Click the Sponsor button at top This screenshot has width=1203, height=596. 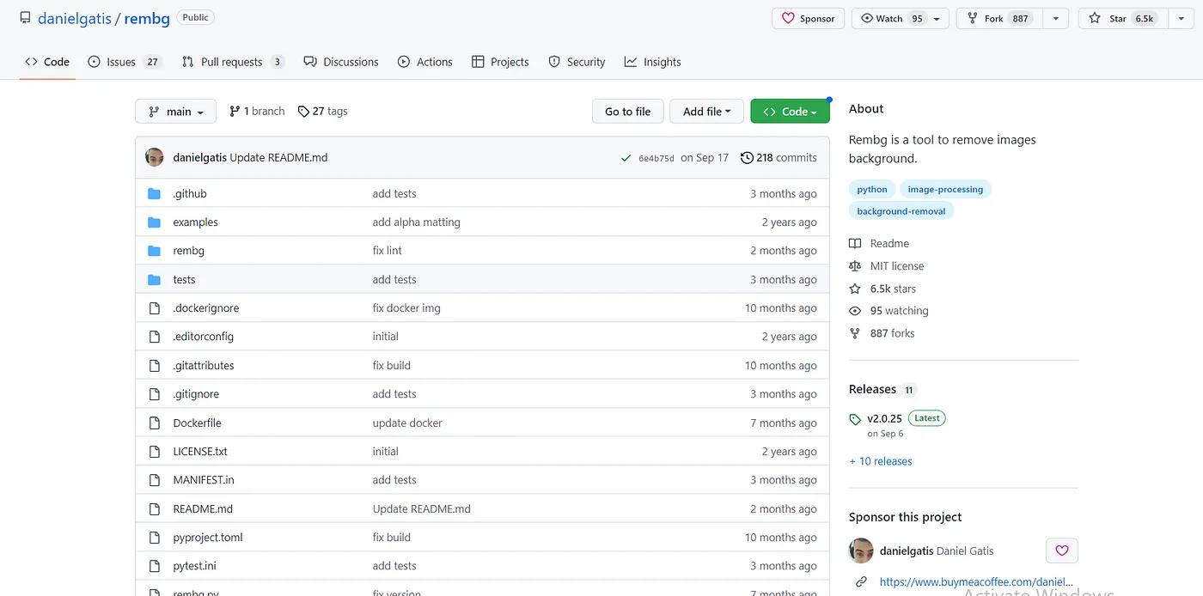click(x=808, y=18)
